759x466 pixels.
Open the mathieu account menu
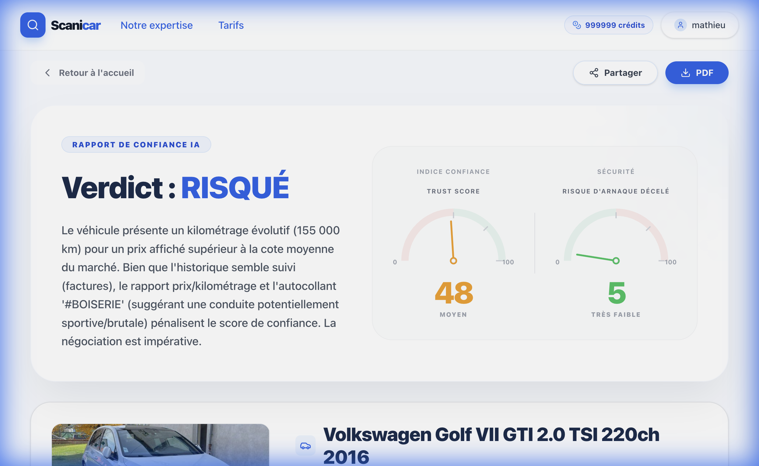coord(708,25)
